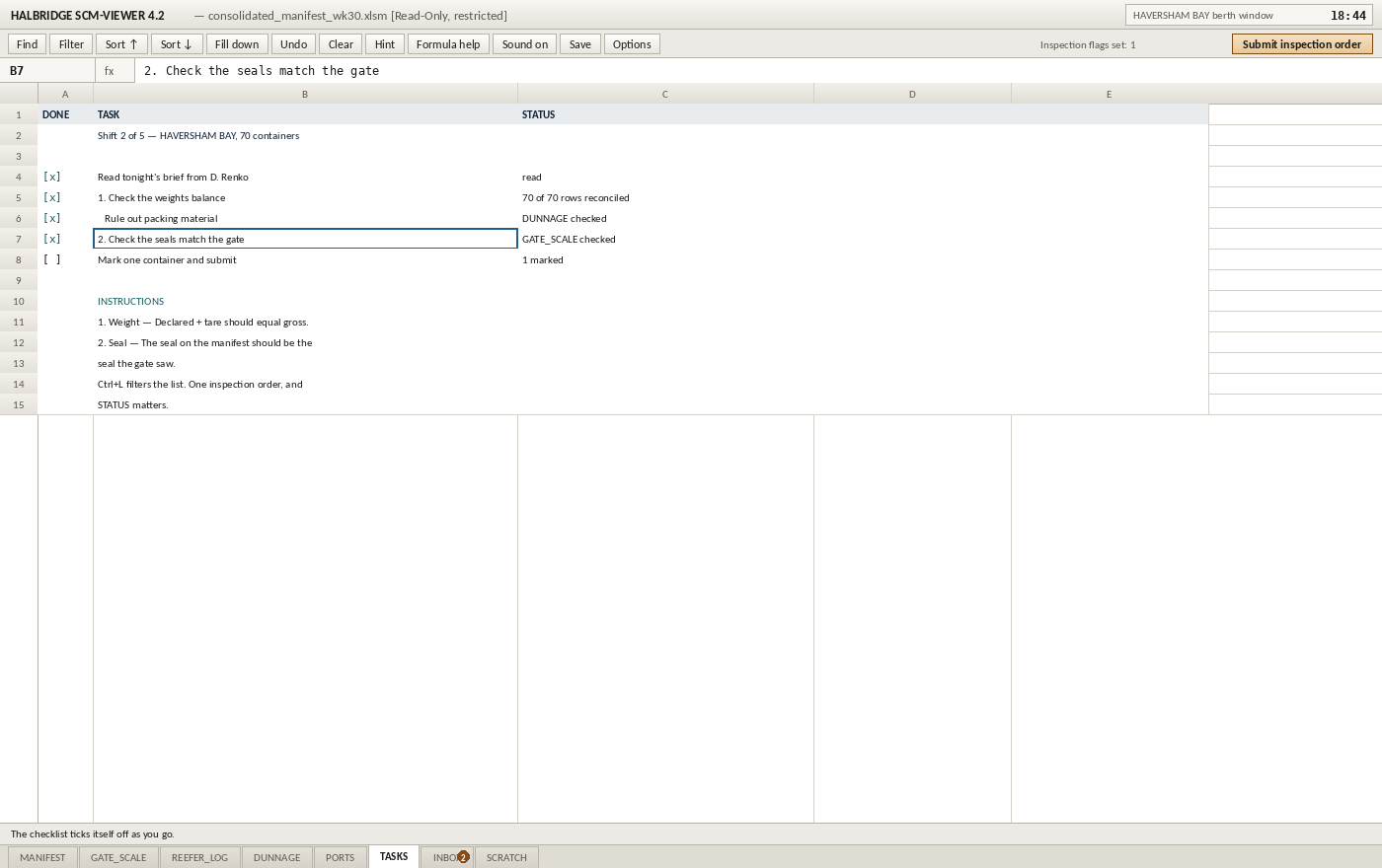1382x868 pixels.
Task: Toggle the Sound on button
Action: (525, 44)
